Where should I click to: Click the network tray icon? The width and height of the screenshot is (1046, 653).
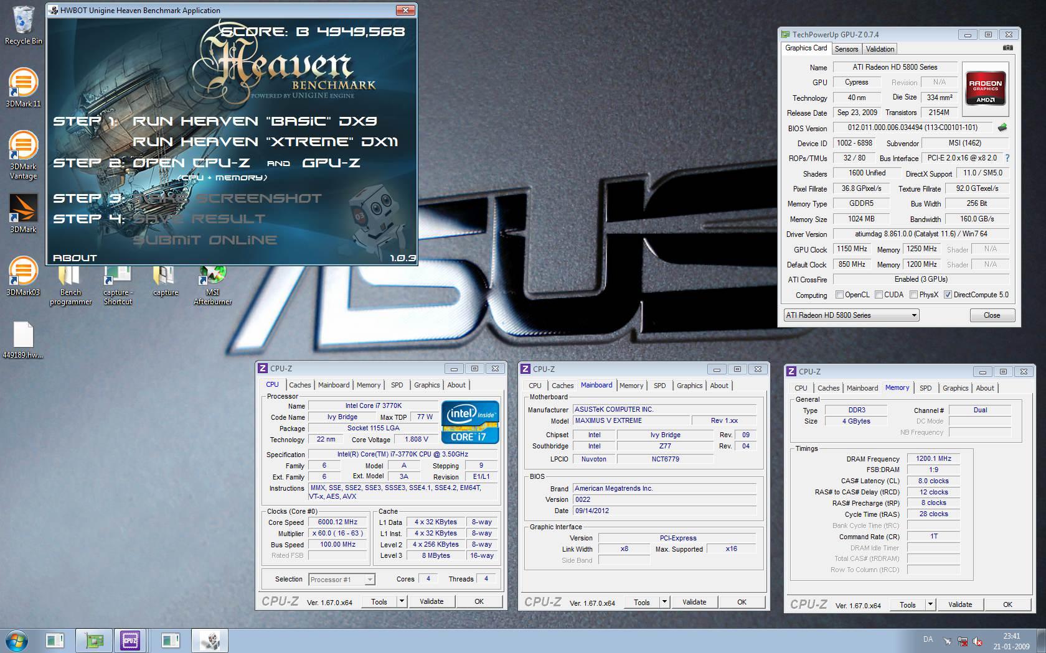click(x=963, y=641)
